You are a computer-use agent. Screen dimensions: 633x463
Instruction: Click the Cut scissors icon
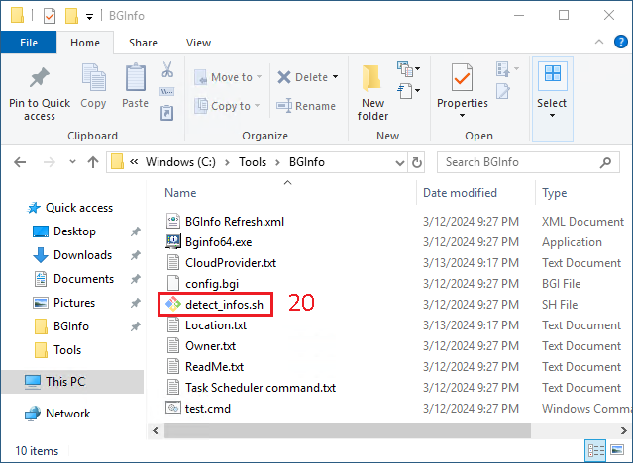point(167,69)
